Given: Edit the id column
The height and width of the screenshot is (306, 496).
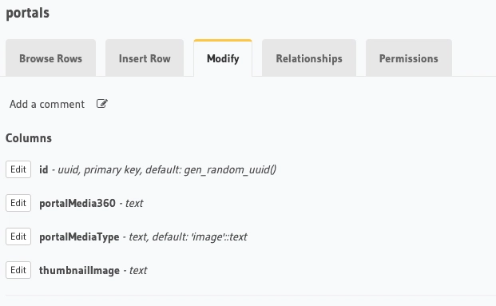Looking at the screenshot, I should 18,169.
